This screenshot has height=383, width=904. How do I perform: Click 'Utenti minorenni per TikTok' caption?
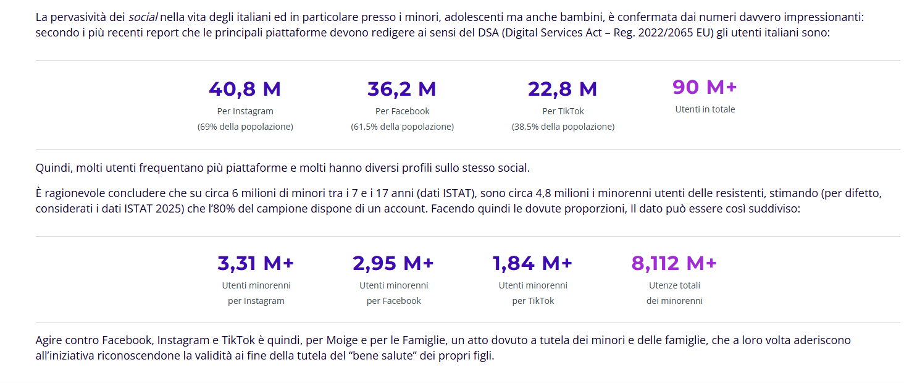click(x=532, y=293)
